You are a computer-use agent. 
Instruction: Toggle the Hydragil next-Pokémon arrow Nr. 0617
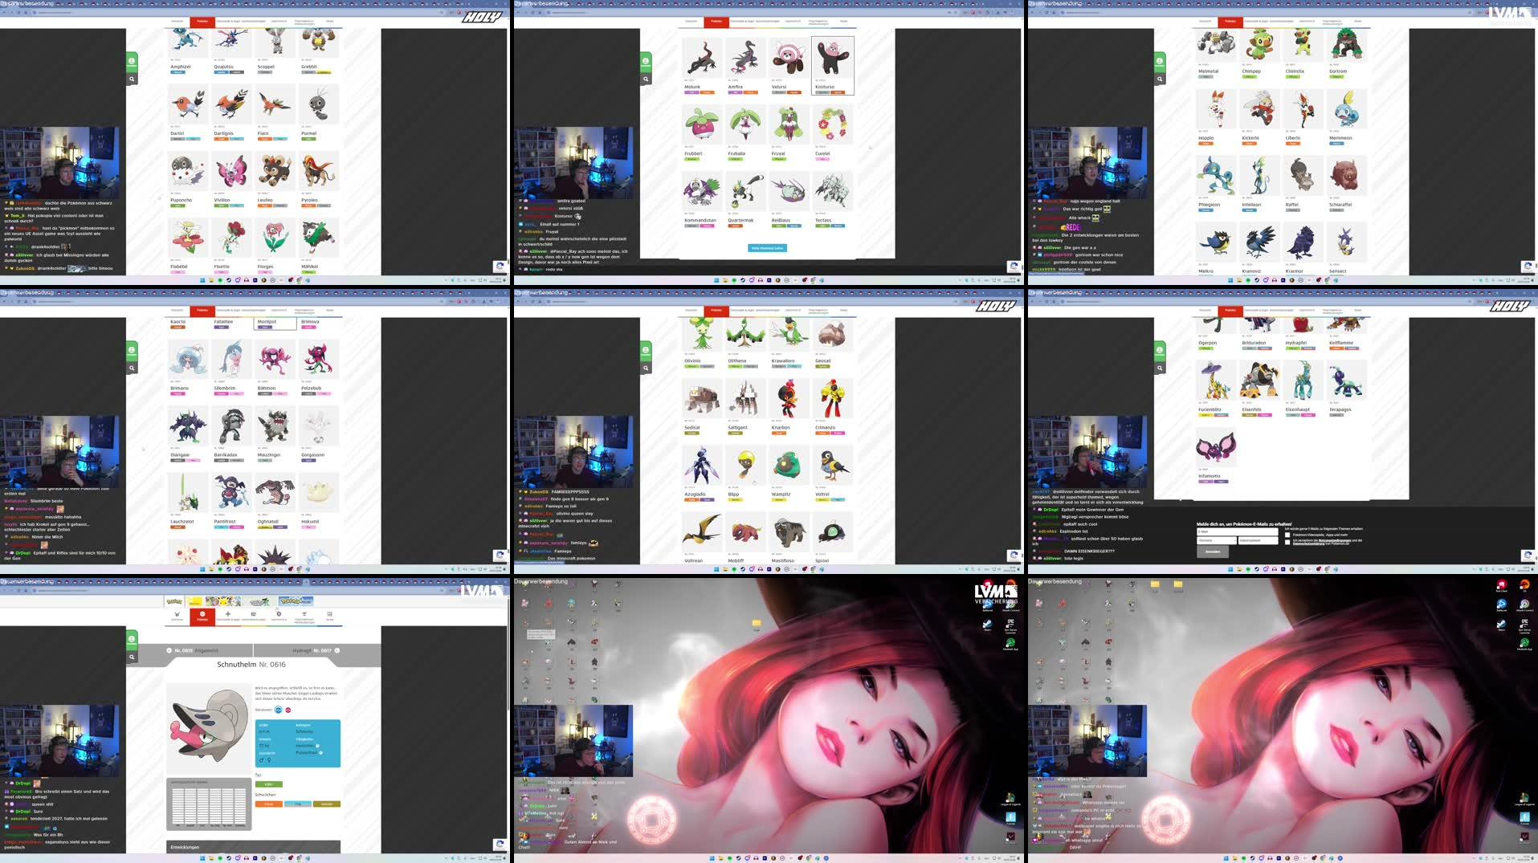(x=338, y=650)
